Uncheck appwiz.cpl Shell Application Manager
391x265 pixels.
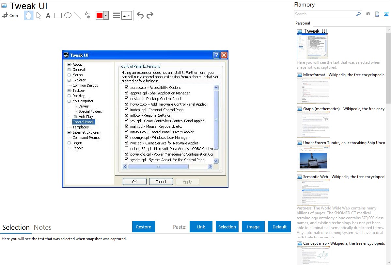tap(126, 93)
